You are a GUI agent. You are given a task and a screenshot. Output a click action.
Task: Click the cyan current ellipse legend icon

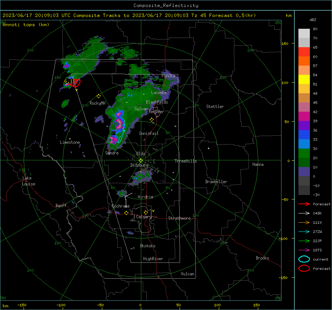304,259
